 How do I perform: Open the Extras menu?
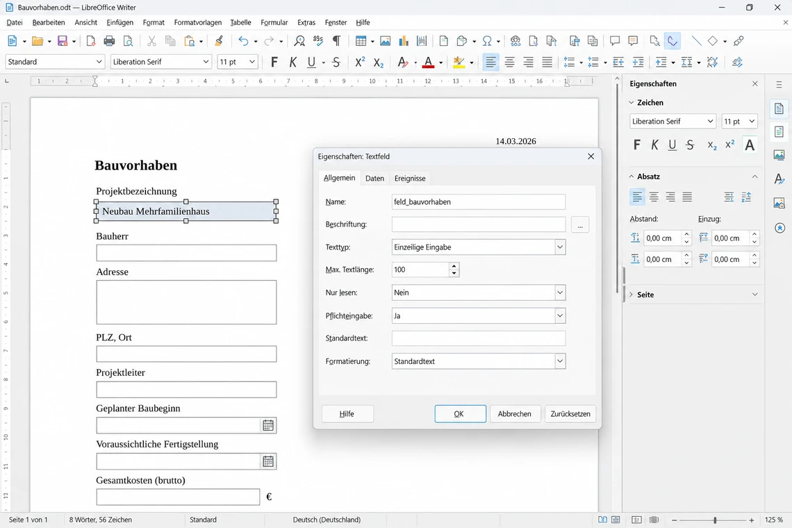point(306,22)
